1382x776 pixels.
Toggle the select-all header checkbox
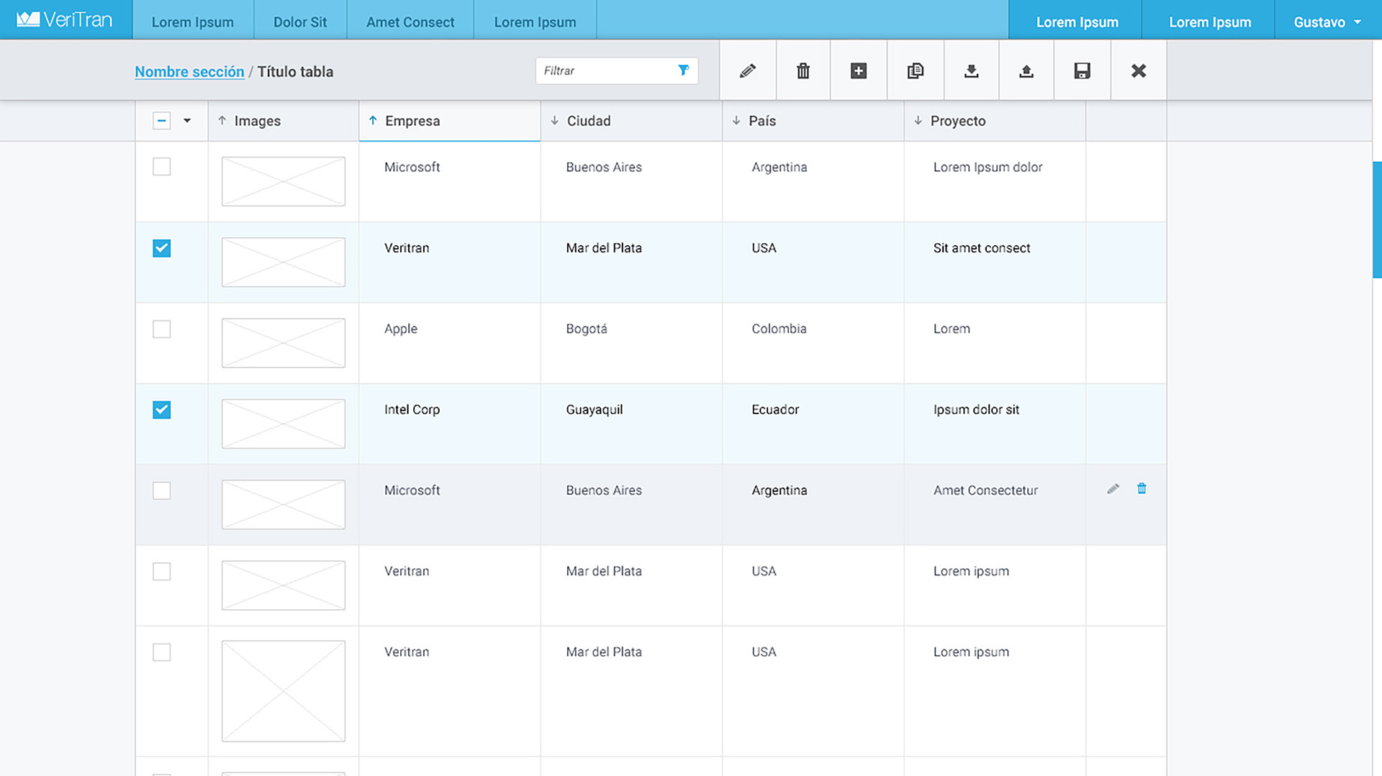point(162,121)
